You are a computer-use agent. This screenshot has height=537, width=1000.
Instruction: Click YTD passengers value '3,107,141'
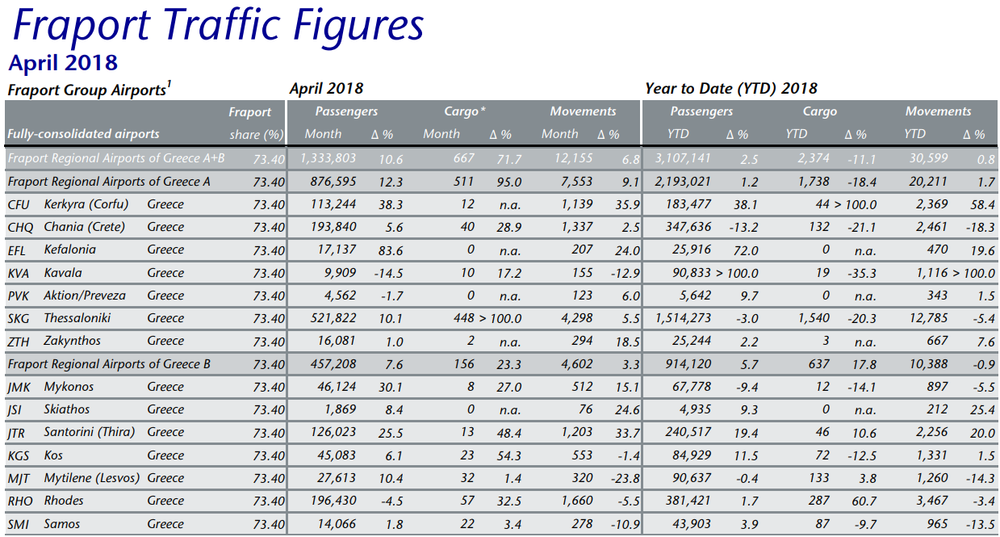click(x=683, y=159)
